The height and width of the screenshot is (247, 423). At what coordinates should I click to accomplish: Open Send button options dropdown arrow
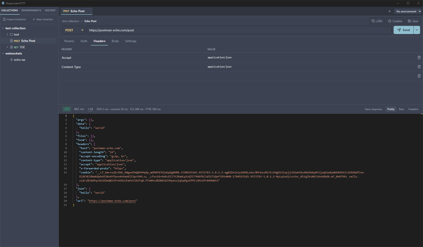coord(417,30)
